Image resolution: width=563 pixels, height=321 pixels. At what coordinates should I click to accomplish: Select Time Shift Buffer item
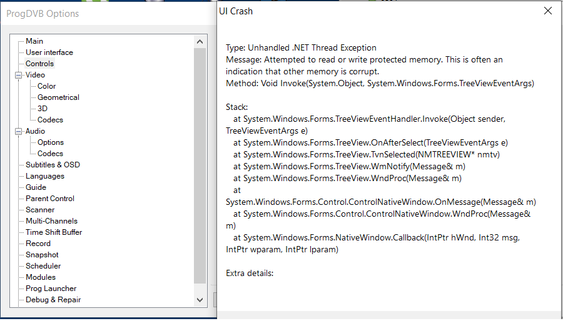pyautogui.click(x=54, y=232)
